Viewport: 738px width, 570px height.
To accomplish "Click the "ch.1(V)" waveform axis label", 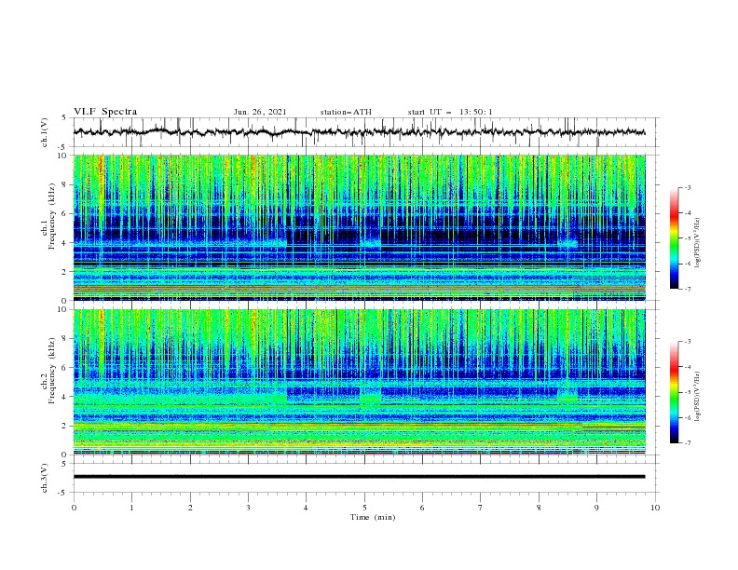I will pyautogui.click(x=45, y=132).
